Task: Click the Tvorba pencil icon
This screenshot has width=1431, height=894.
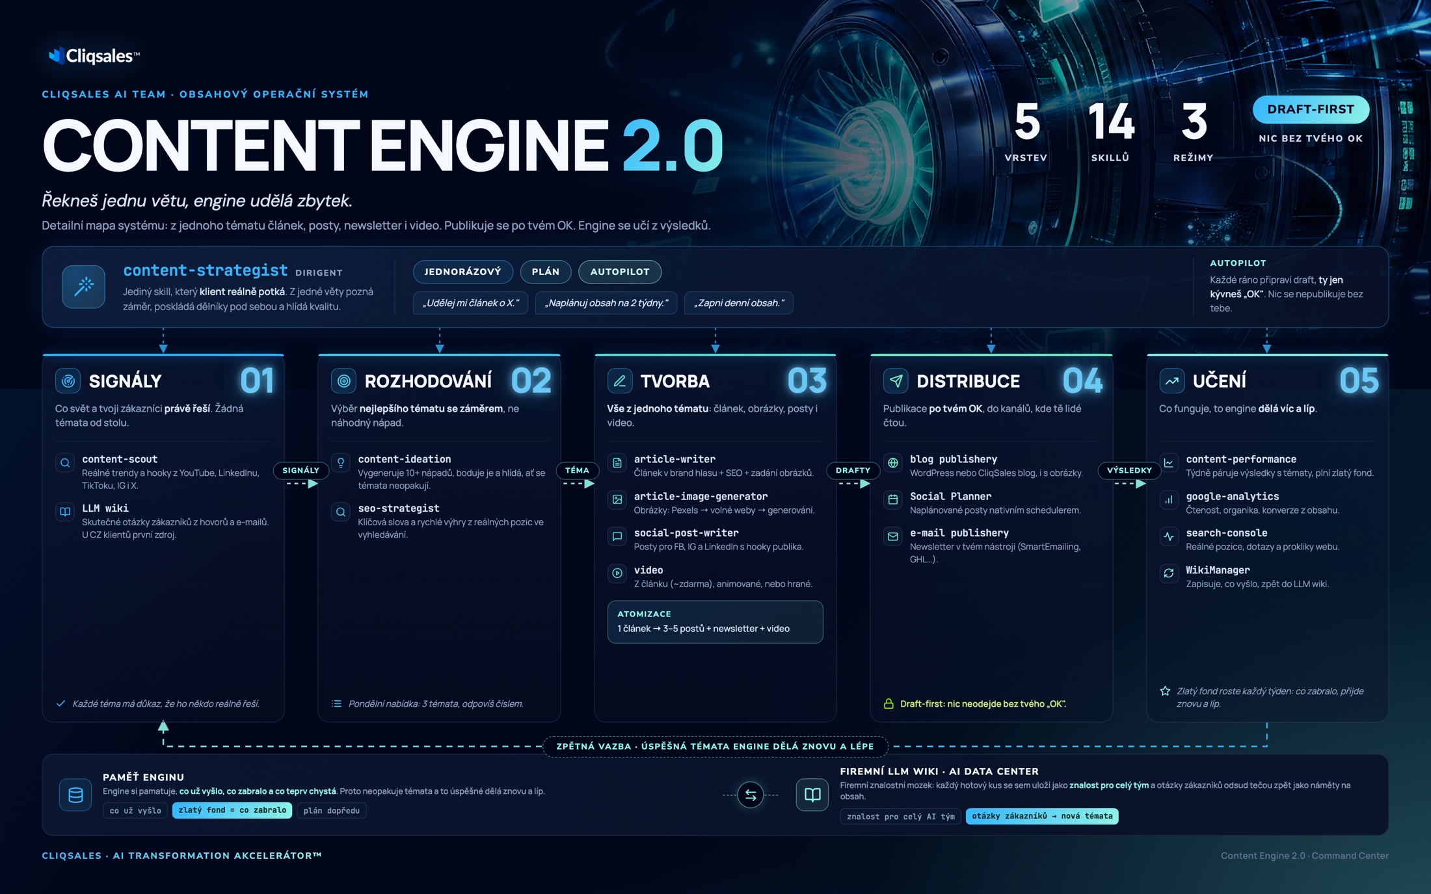Action: [x=619, y=380]
